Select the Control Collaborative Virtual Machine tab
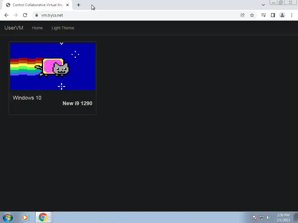Image resolution: width=298 pixels, height=223 pixels. [x=37, y=5]
